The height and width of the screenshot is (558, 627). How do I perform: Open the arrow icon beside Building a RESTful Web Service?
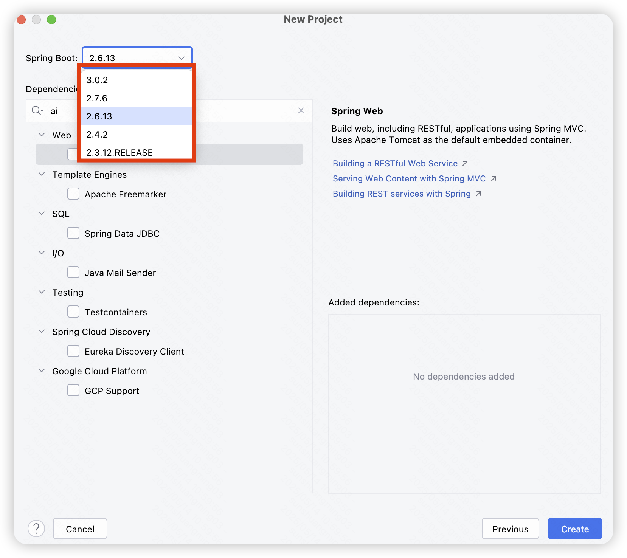point(465,164)
